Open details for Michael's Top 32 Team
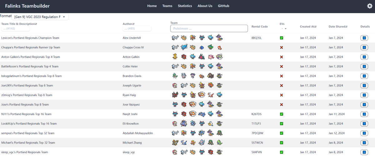375x156 pixels. pos(364,143)
